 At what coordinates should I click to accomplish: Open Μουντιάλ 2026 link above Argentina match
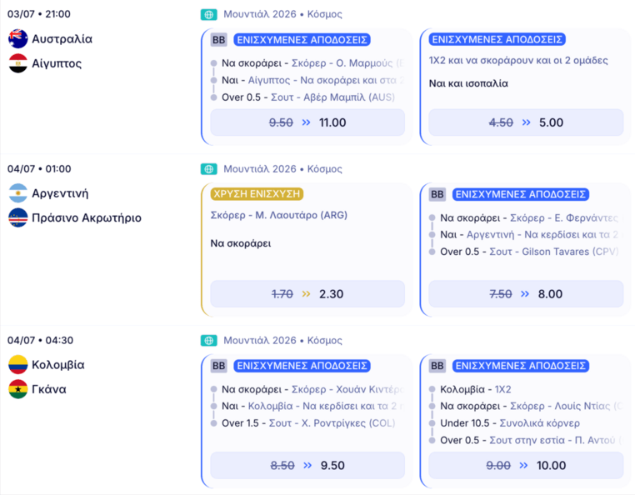pyautogui.click(x=260, y=169)
